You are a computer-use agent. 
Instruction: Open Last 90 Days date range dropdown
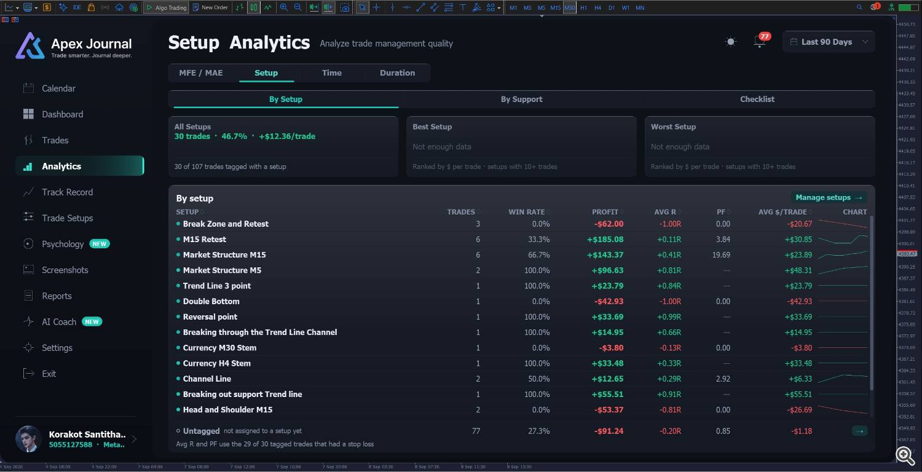(x=829, y=42)
